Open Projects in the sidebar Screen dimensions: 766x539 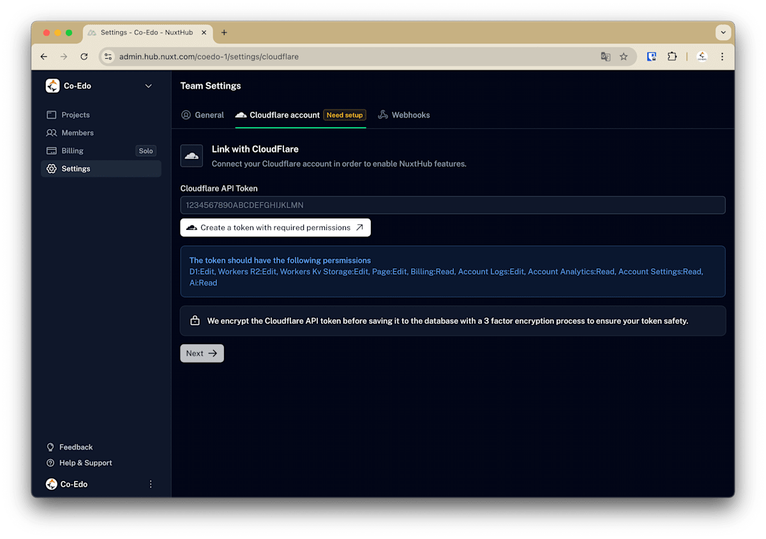click(x=101, y=115)
